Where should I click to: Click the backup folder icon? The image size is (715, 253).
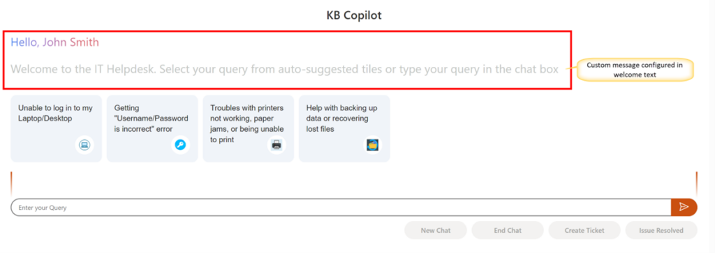[373, 145]
